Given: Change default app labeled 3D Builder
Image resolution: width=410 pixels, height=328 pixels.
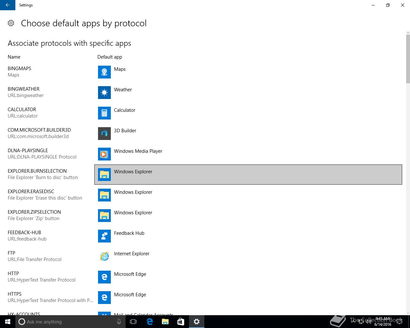Looking at the screenshot, I should (125, 131).
